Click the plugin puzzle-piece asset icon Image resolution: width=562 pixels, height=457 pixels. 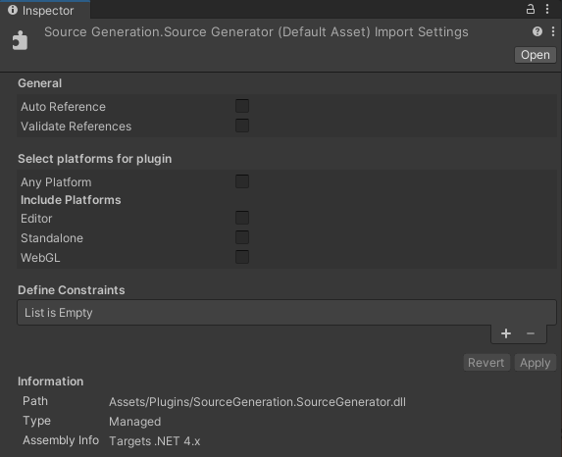point(20,40)
